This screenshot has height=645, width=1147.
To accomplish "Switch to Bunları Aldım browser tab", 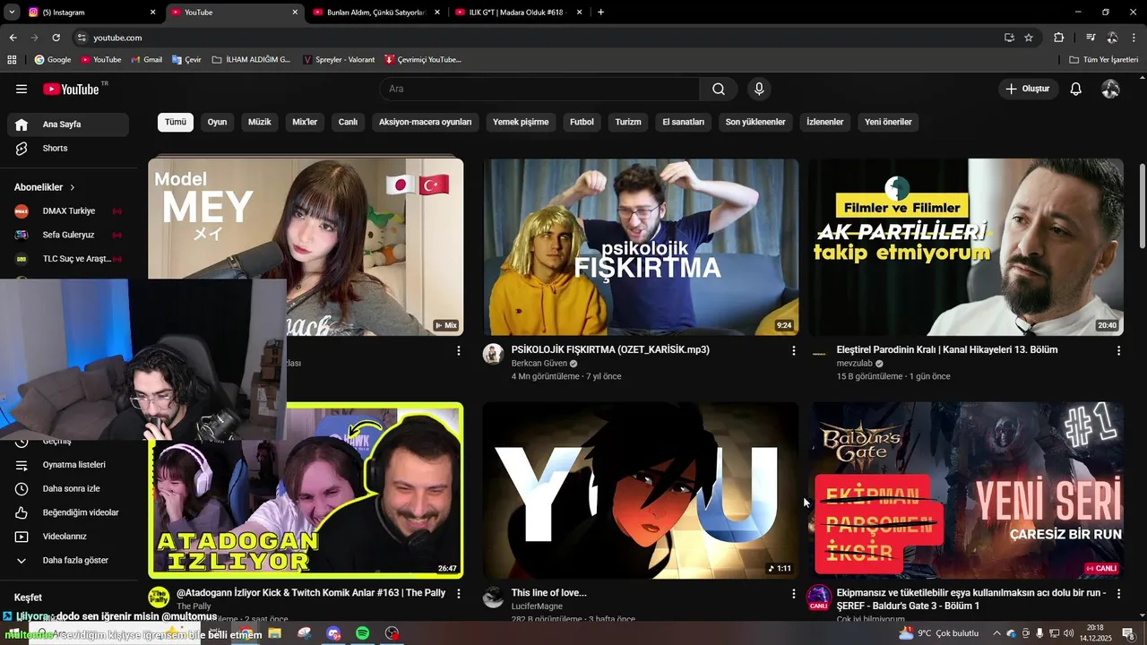I will [375, 12].
